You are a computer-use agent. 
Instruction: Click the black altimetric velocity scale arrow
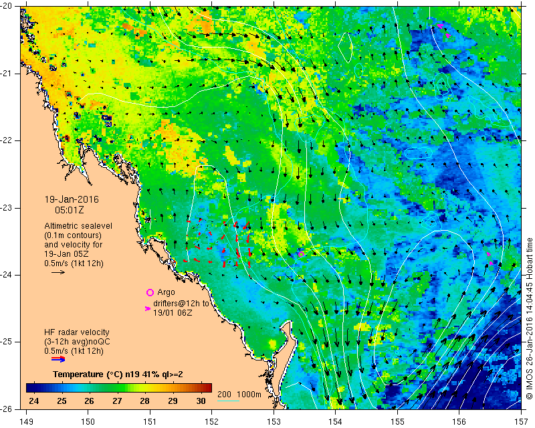(x=58, y=272)
